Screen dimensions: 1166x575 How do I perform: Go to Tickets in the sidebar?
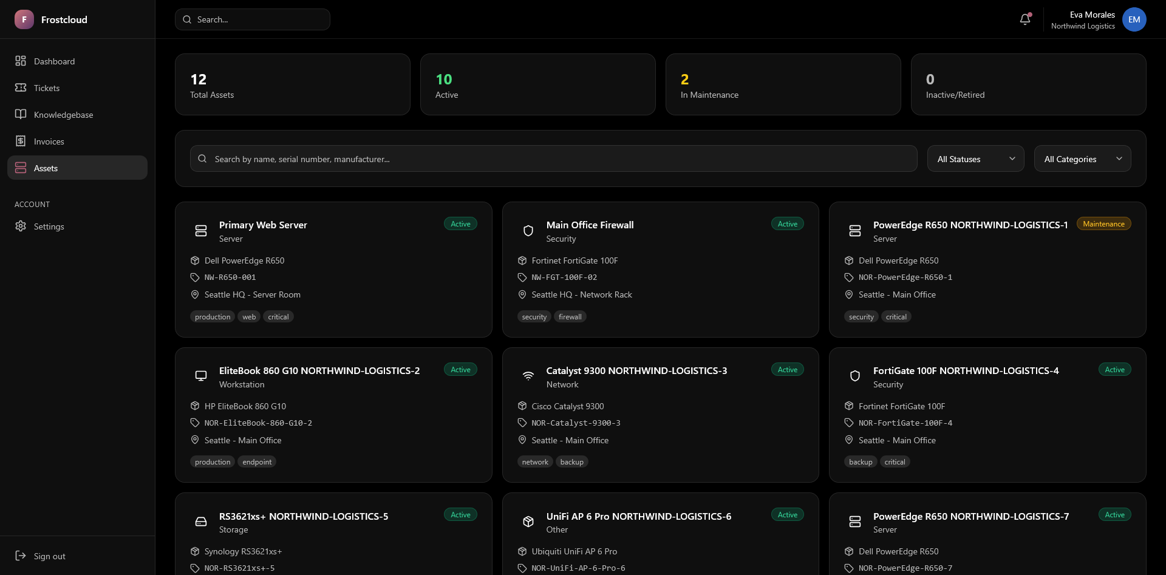click(47, 88)
